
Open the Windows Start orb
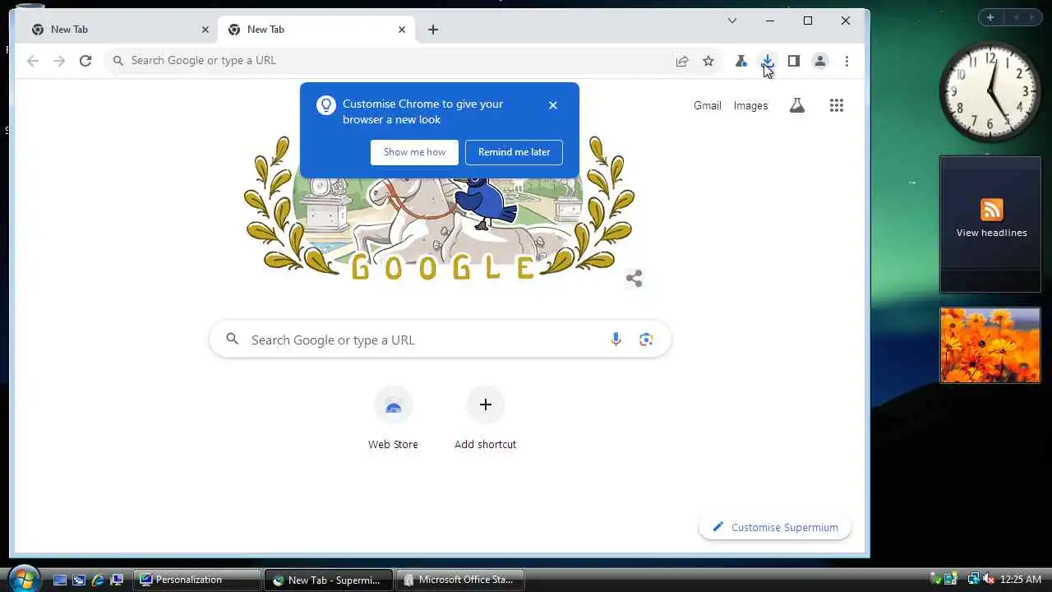pyautogui.click(x=23, y=578)
